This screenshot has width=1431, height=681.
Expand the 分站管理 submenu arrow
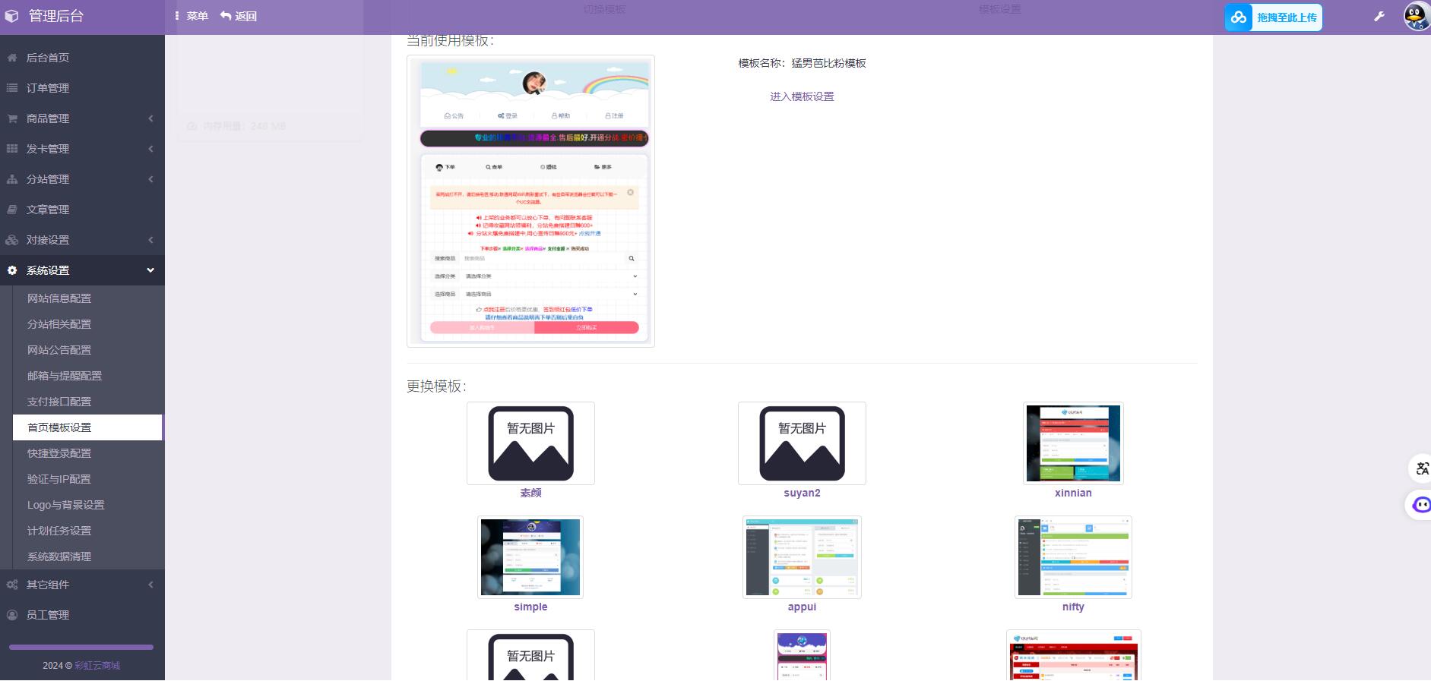(x=150, y=179)
